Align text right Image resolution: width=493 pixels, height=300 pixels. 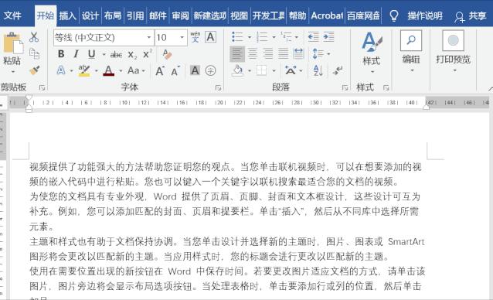click(268, 54)
